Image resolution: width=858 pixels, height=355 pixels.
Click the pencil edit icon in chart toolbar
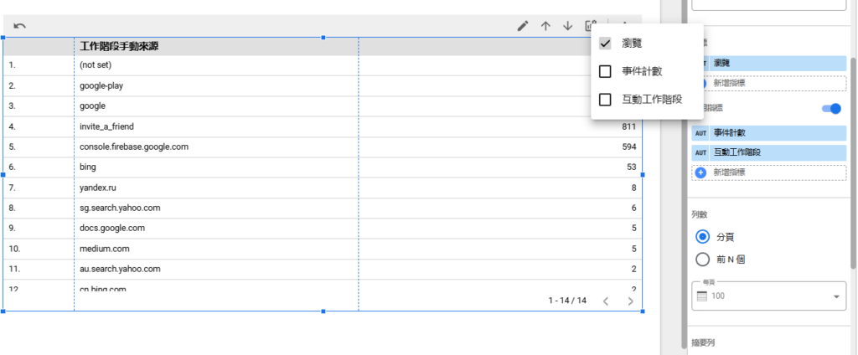(523, 26)
